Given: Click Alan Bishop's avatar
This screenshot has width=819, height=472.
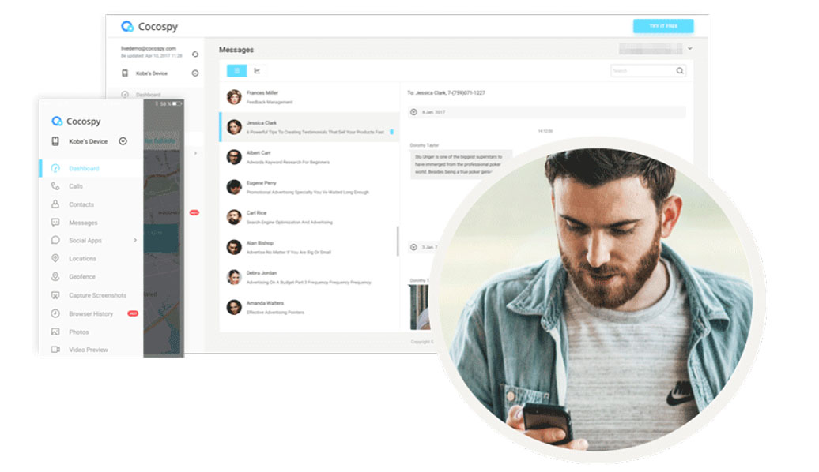Looking at the screenshot, I should 234,247.
